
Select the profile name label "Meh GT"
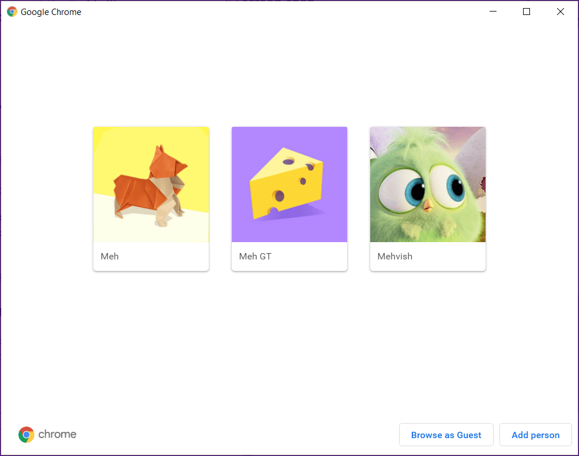pos(255,256)
